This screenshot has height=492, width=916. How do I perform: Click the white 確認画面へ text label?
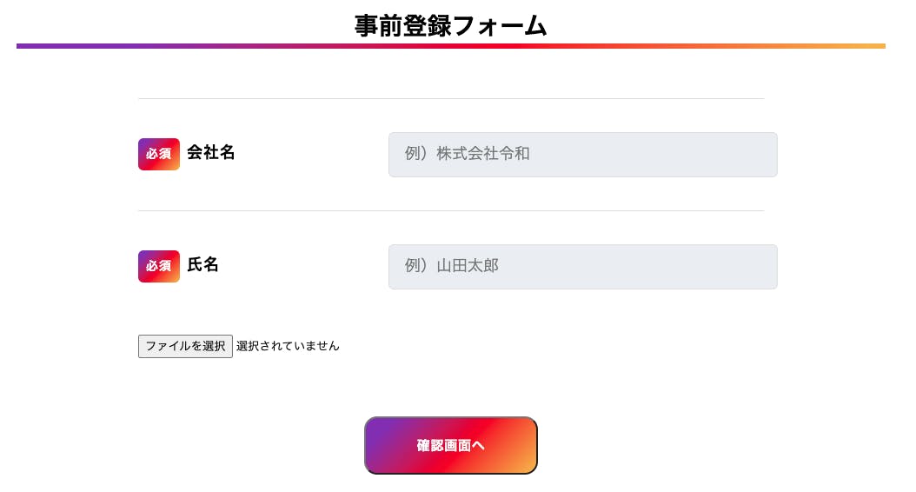tap(450, 446)
